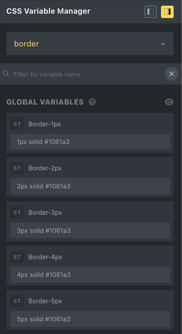This screenshot has height=334, width=182.
Task: Click the dropdown caret arrow
Action: tap(163, 44)
